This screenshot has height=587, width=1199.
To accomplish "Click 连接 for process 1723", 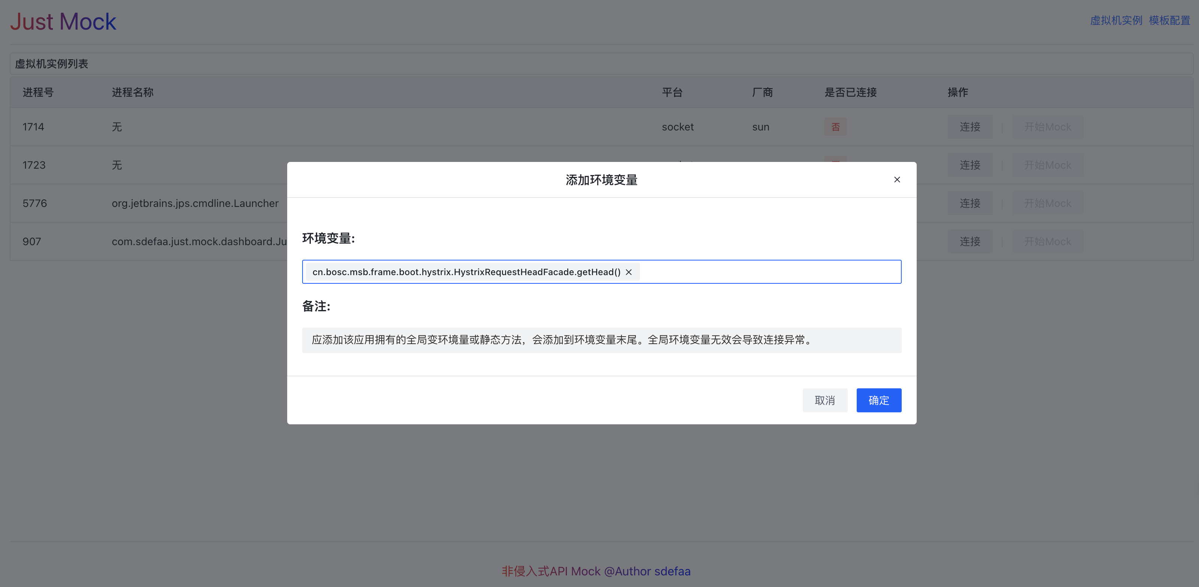I will pos(970,165).
